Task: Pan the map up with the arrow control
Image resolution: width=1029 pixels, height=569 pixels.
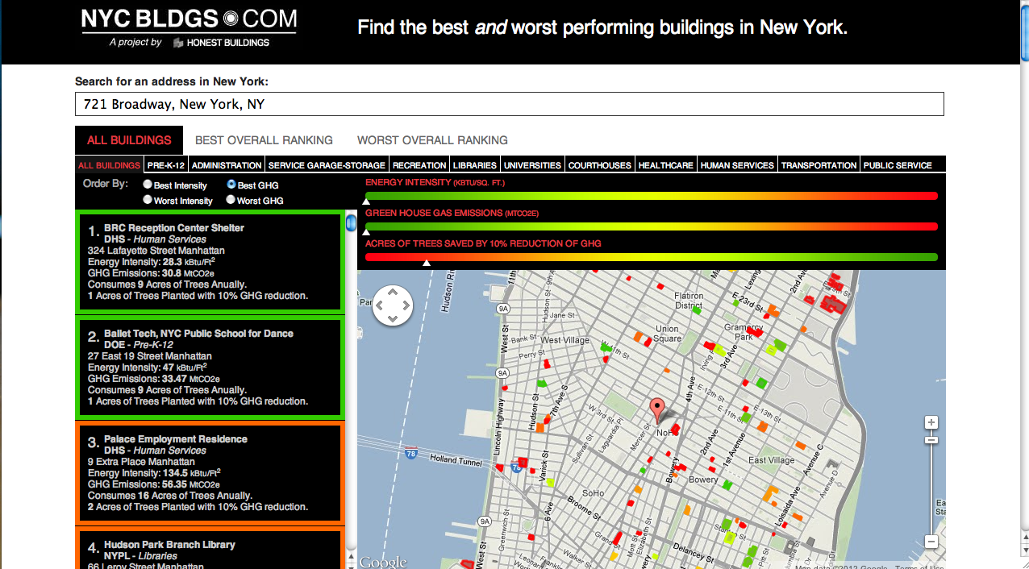Action: click(x=393, y=293)
